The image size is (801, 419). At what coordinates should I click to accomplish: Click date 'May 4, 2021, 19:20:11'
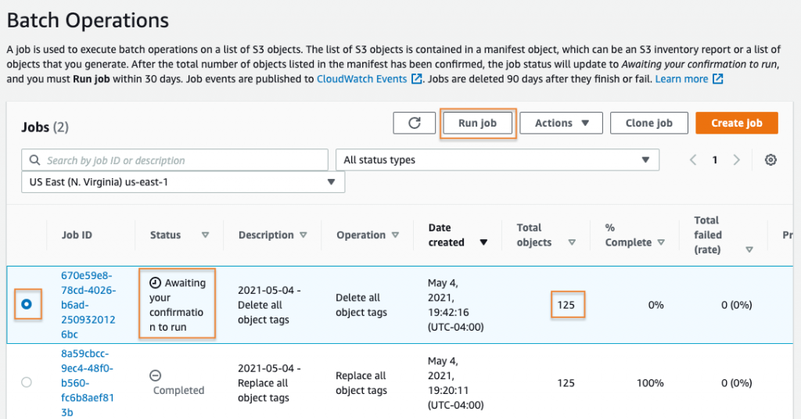(456, 383)
